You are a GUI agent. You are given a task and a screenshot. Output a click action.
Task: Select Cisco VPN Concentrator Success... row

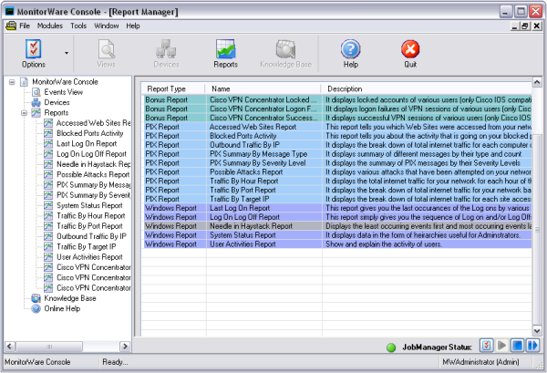(337, 118)
